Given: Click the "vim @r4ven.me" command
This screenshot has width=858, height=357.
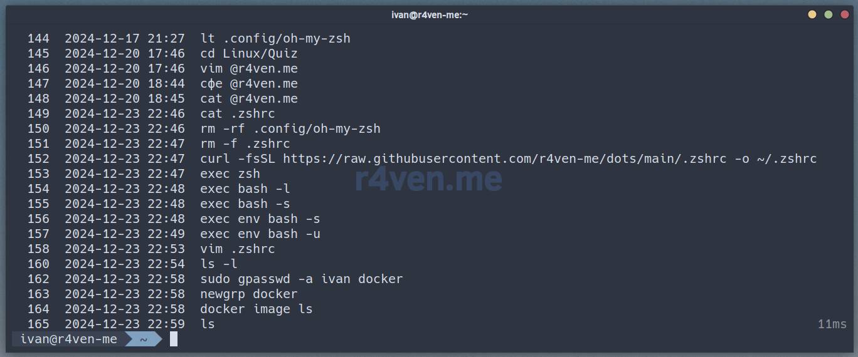Looking at the screenshot, I should [248, 68].
